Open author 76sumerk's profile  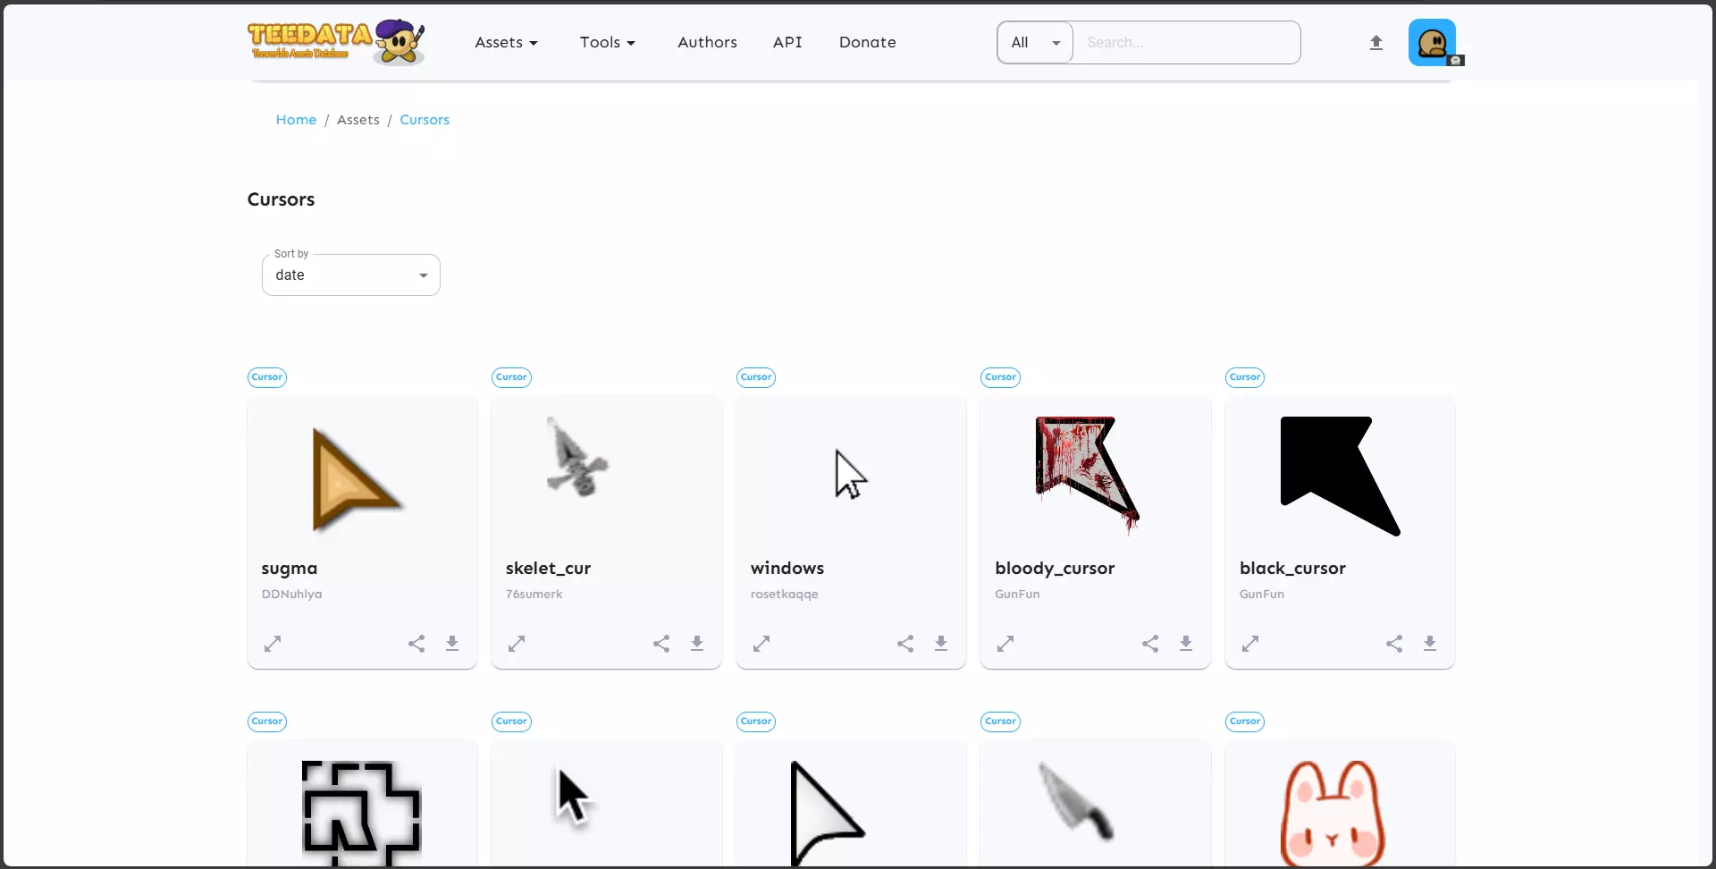pos(534,594)
